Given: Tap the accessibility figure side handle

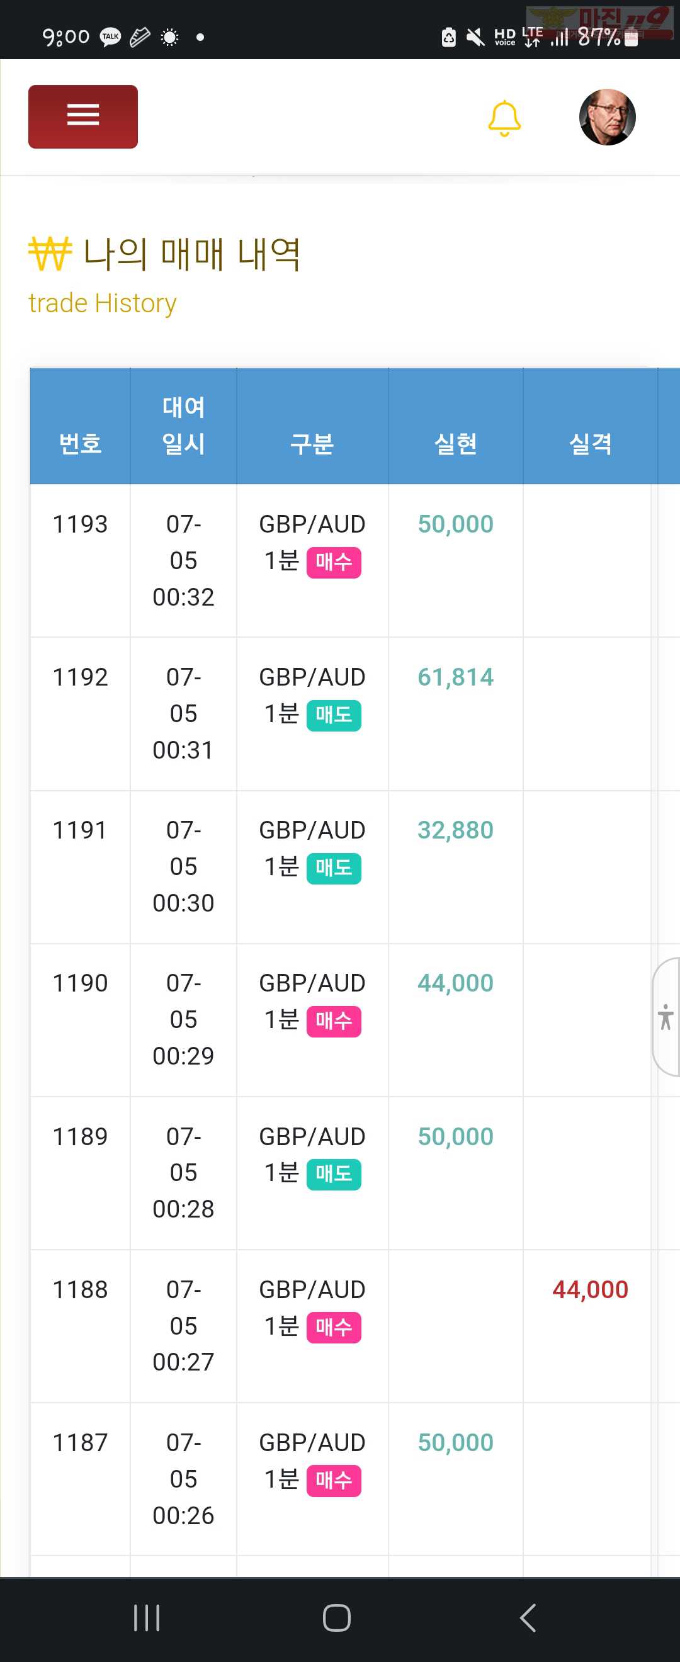Looking at the screenshot, I should (x=666, y=1017).
